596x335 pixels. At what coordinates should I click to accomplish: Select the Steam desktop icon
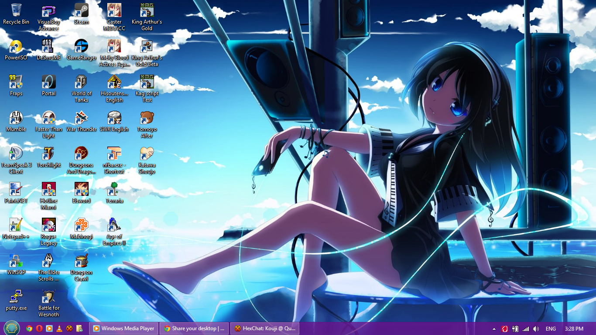81,13
